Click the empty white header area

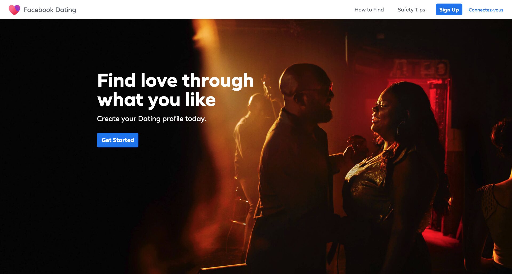coord(213,10)
